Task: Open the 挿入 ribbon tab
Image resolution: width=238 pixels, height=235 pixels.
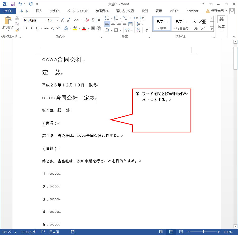Action: click(39, 11)
